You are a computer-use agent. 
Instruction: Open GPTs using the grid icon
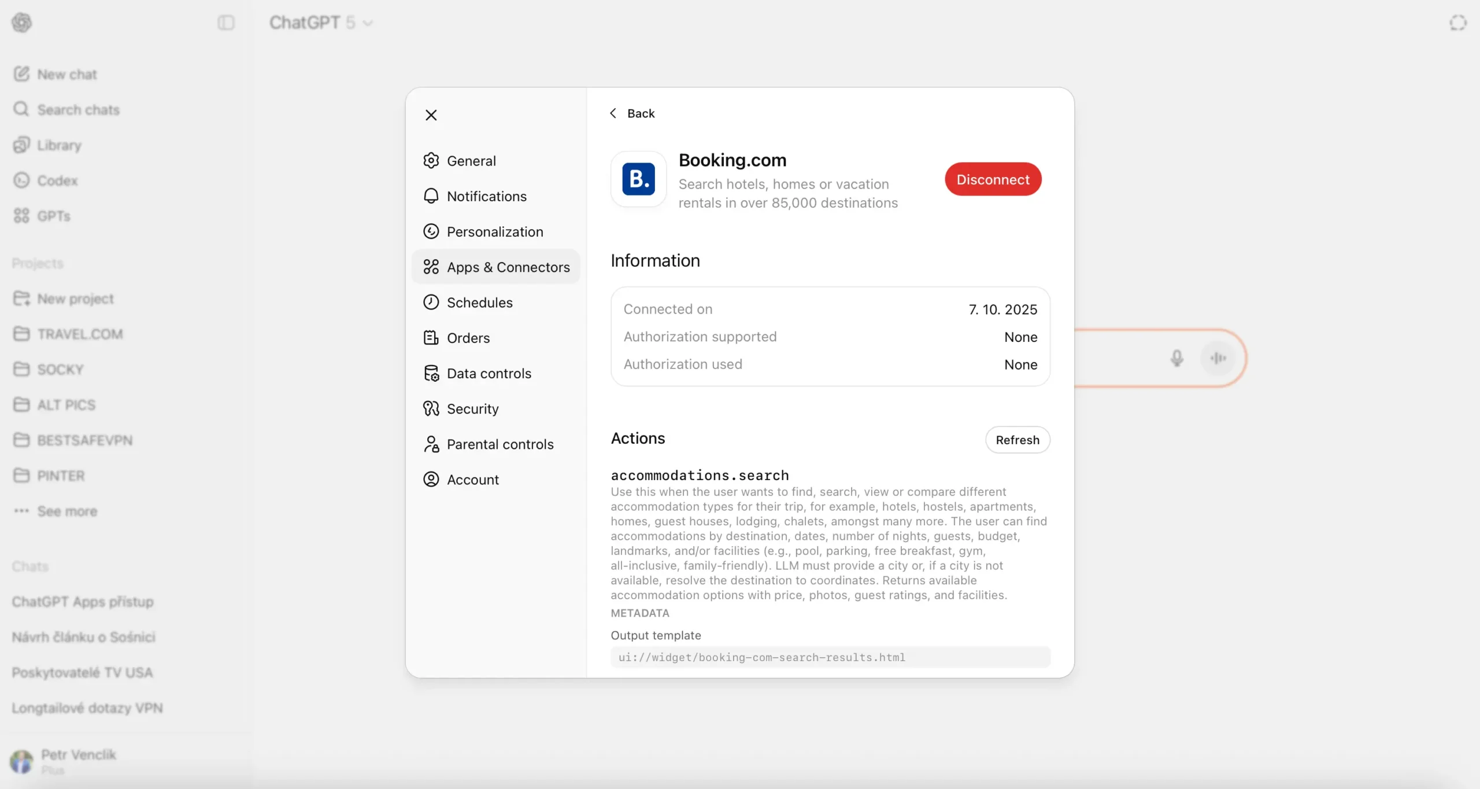[21, 215]
